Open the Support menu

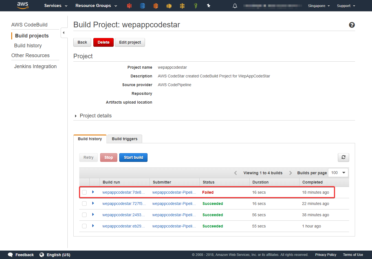click(x=346, y=6)
